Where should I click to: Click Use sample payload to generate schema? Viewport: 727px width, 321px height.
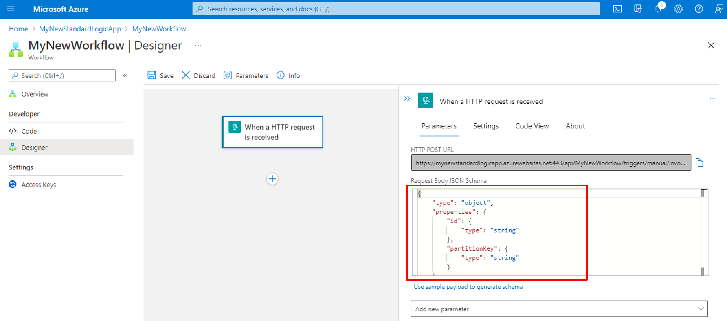[468, 287]
